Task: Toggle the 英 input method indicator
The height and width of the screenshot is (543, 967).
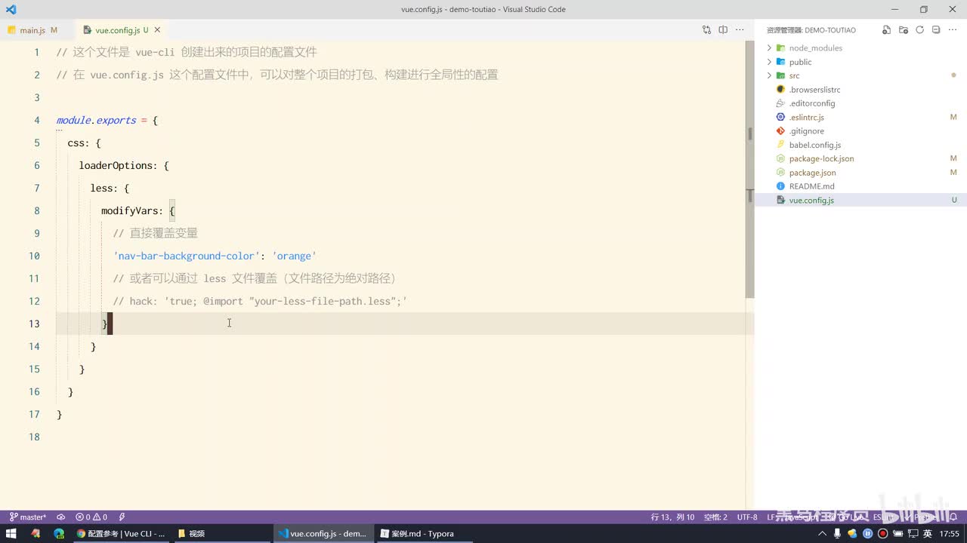Action: pos(927,533)
